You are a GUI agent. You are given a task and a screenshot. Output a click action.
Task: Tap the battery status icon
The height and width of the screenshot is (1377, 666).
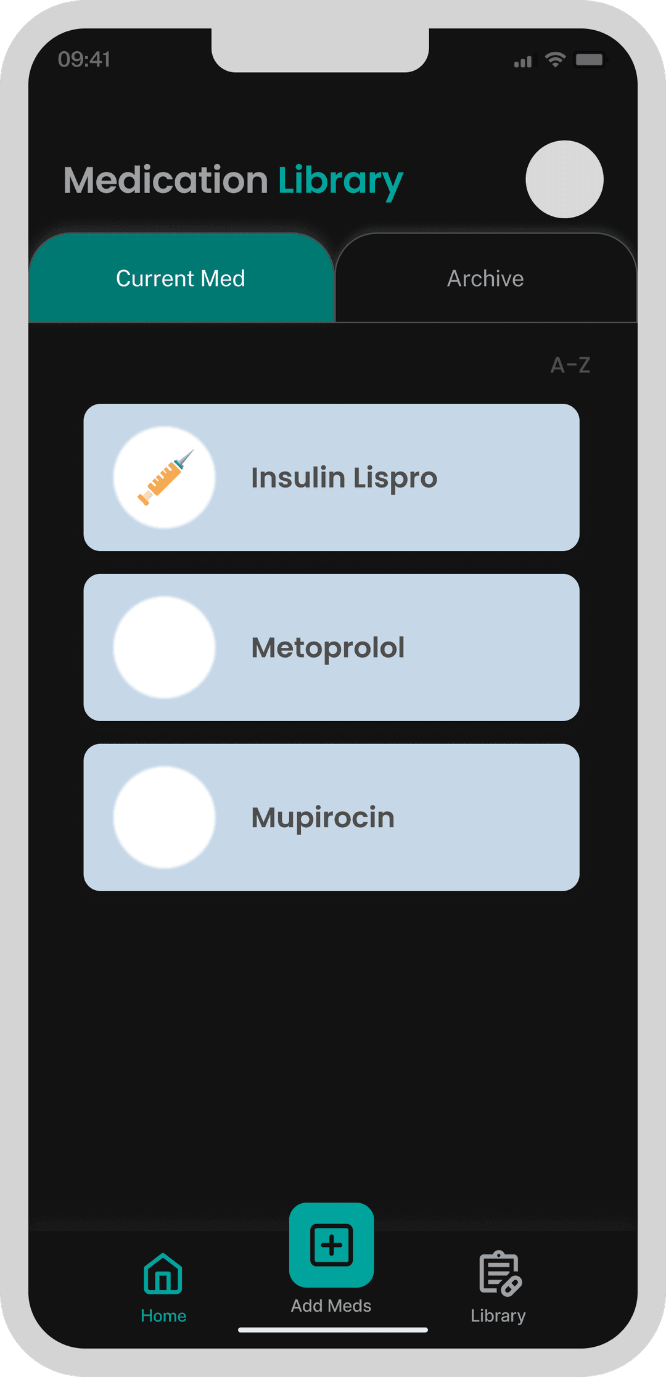[x=590, y=60]
